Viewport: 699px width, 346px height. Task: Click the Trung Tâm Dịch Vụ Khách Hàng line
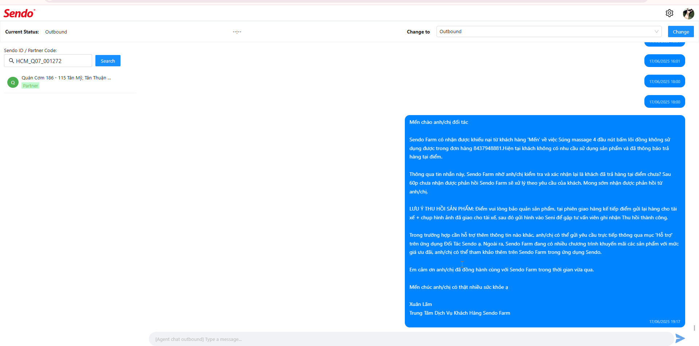coord(459,313)
